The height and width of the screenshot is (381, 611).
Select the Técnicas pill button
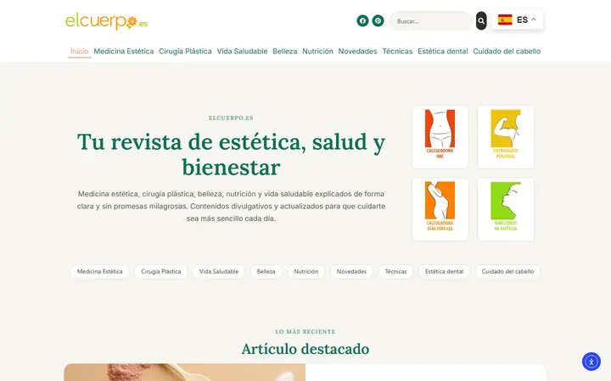coord(395,272)
